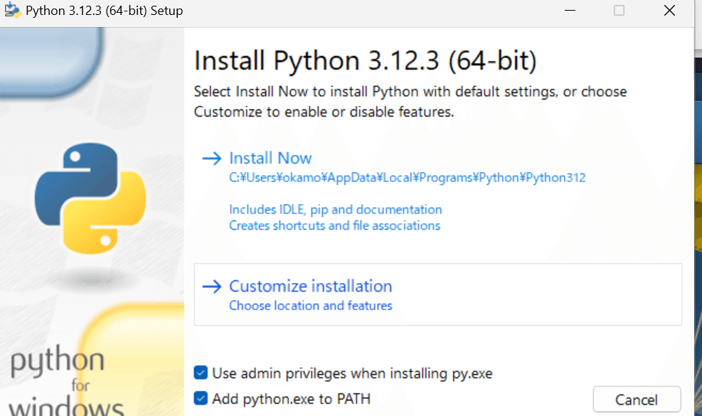Image resolution: width=702 pixels, height=416 pixels.
Task: Minimize the Python setup window
Action: (570, 11)
